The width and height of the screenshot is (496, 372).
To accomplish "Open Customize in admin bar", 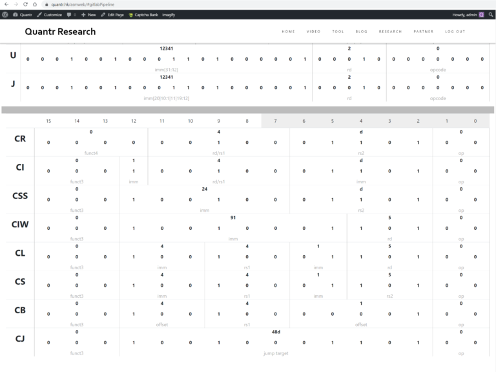I will [49, 15].
